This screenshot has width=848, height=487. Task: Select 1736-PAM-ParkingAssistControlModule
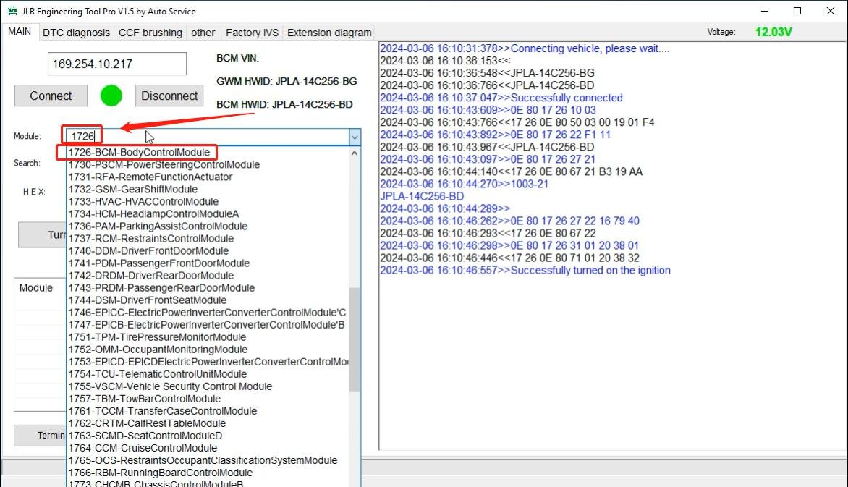208,226
